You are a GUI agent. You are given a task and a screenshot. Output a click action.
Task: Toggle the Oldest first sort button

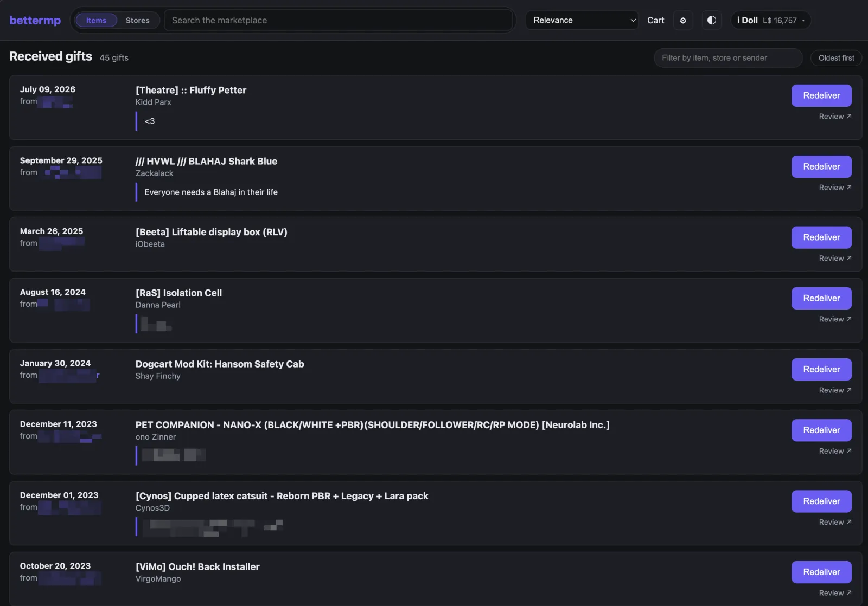[x=836, y=58]
